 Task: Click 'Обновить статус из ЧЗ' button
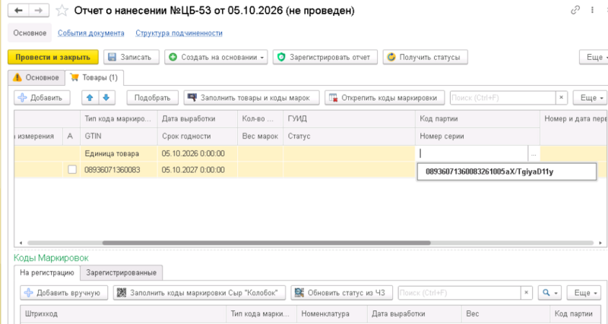[341, 293]
